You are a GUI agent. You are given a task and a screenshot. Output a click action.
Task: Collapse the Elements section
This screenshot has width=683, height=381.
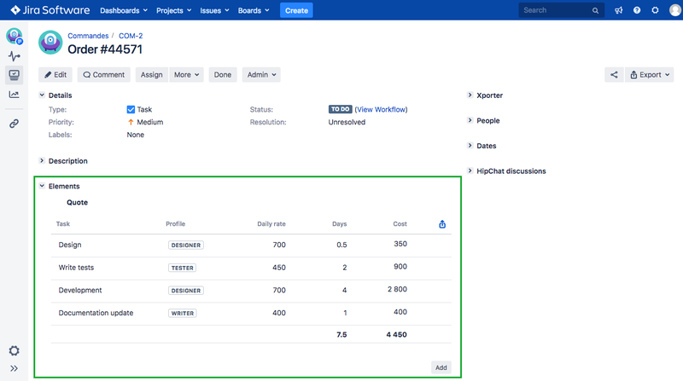[42, 186]
